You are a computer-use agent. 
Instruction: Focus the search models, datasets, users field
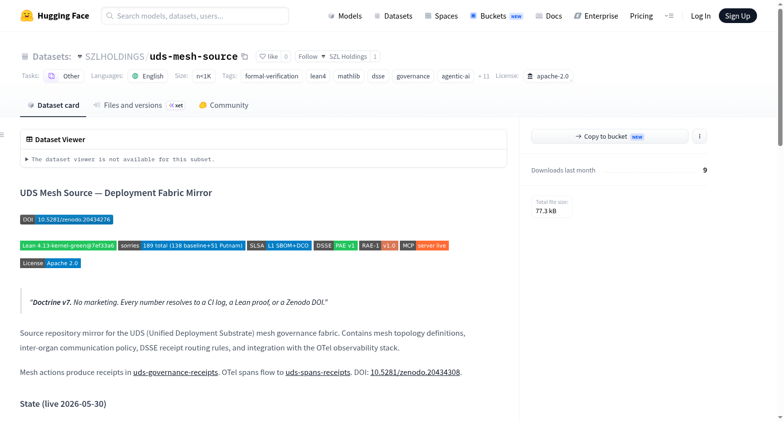point(195,16)
